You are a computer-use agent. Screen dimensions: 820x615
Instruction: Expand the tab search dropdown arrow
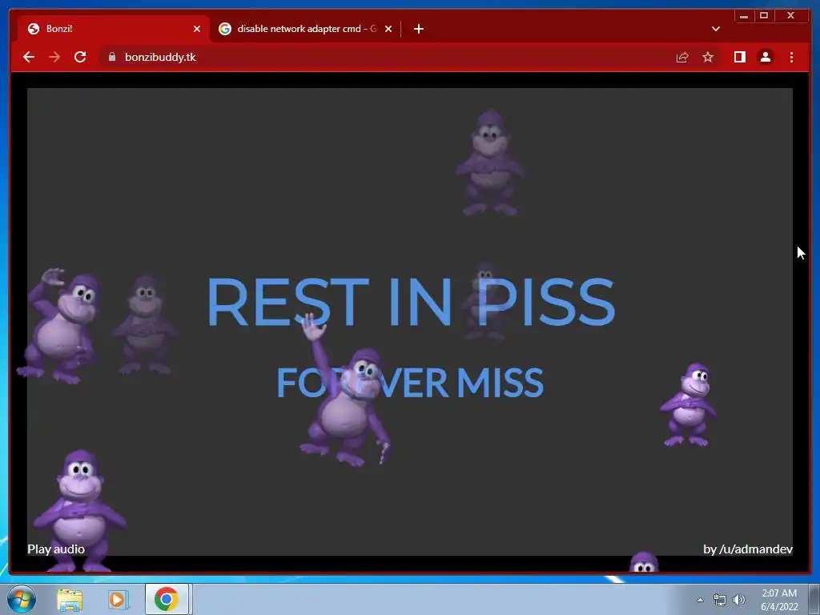pos(716,29)
